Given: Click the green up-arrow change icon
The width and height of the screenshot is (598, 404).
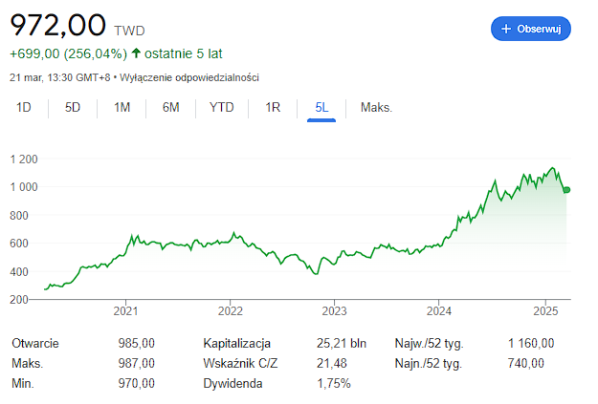Looking at the screenshot, I should (137, 53).
